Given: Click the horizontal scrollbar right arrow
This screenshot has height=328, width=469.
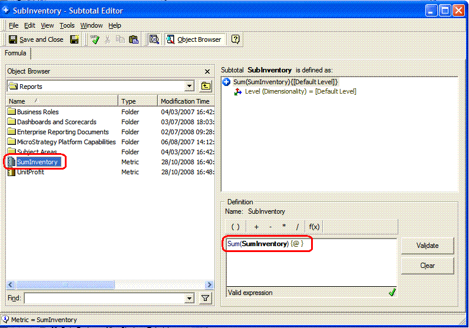Looking at the screenshot, I should tap(209, 284).
